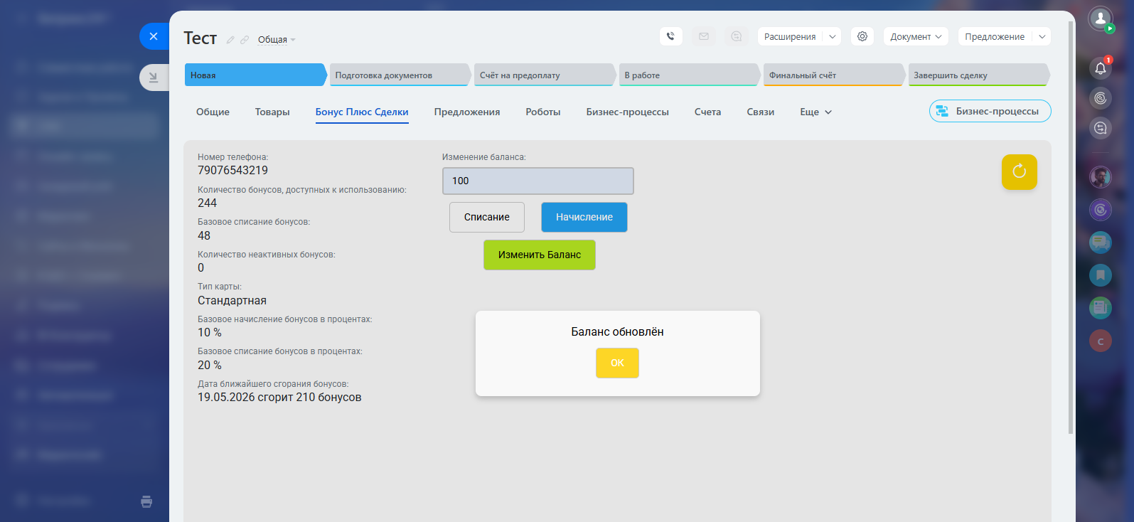This screenshot has height=522, width=1134.
Task: Open the Счета tab
Action: coord(707,112)
